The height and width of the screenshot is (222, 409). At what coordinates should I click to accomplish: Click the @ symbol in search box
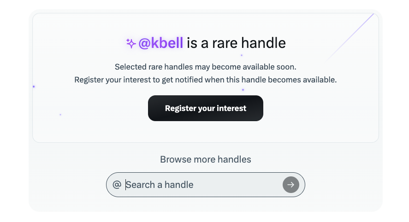pos(117,185)
